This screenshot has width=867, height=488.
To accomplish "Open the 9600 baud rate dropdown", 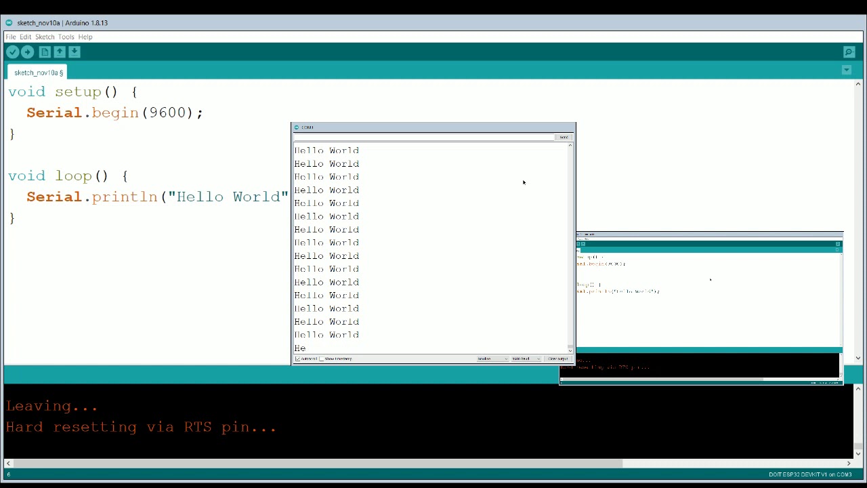I will point(526,359).
